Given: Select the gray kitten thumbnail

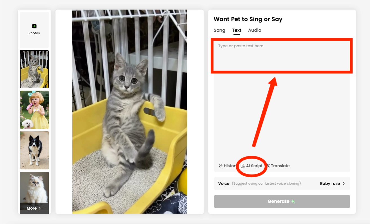Looking at the screenshot, I should (x=34, y=69).
